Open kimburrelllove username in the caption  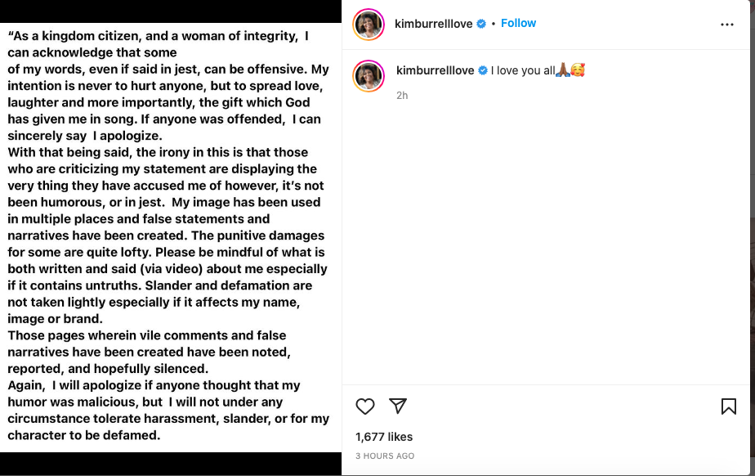pyautogui.click(x=435, y=71)
